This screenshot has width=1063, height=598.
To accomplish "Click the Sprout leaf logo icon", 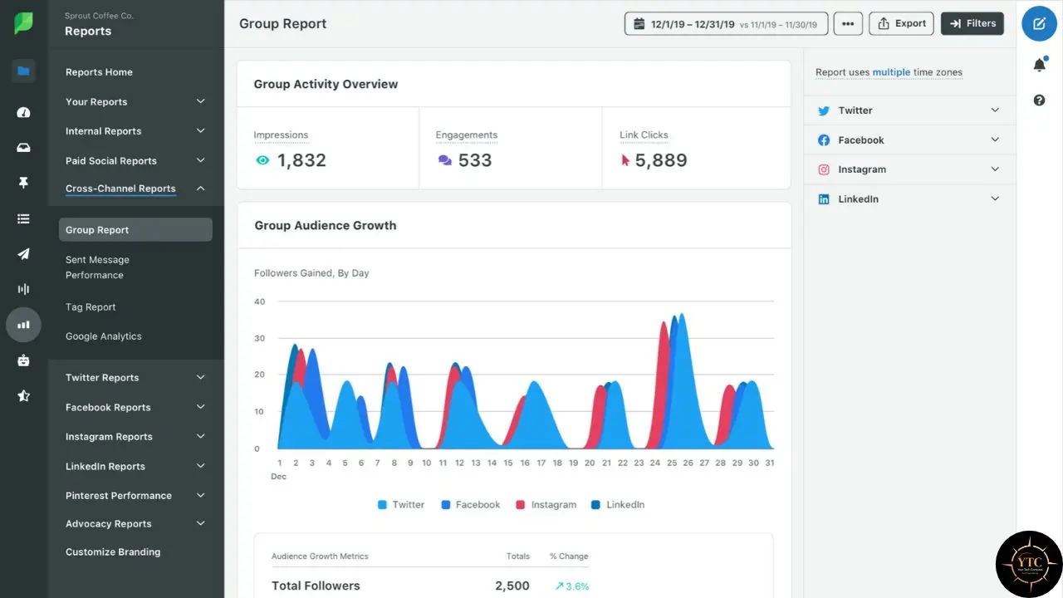I will point(23,23).
